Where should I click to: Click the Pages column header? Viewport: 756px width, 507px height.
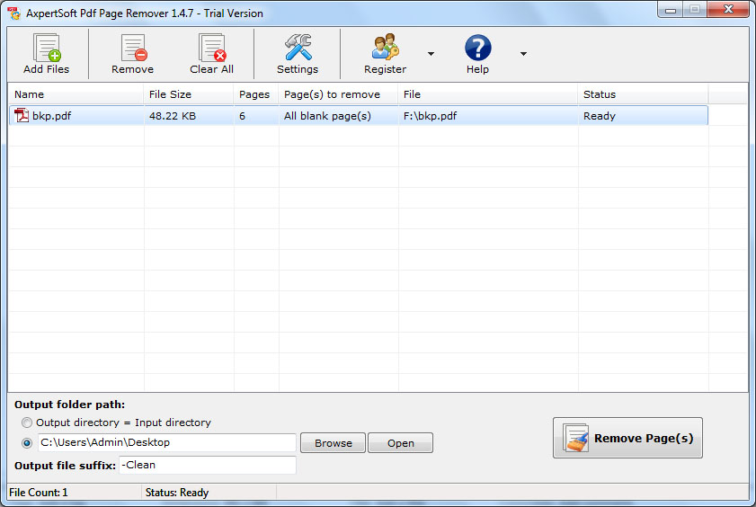(x=256, y=94)
